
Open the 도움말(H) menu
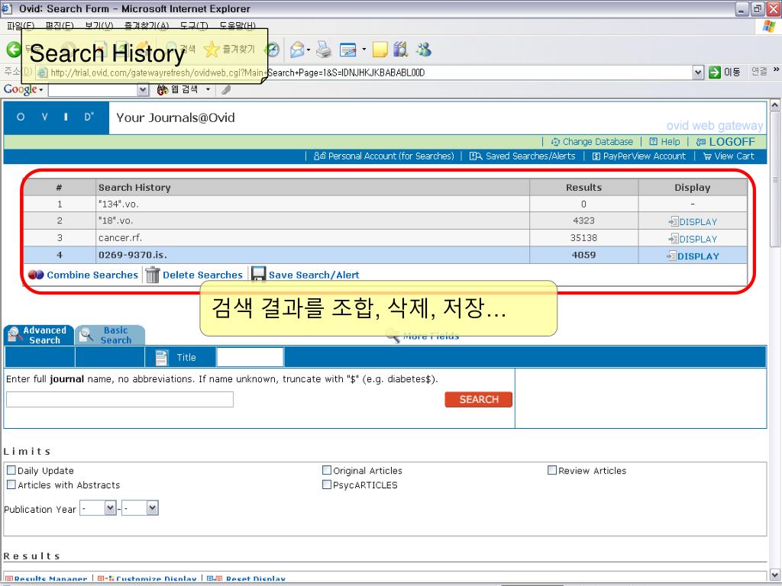(238, 25)
